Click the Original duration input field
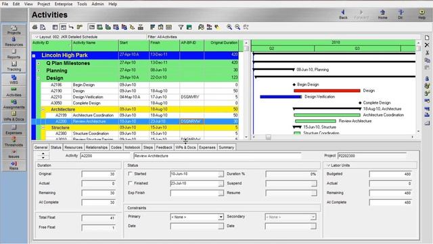Image resolution: width=433 pixels, height=244 pixels. coord(99,174)
